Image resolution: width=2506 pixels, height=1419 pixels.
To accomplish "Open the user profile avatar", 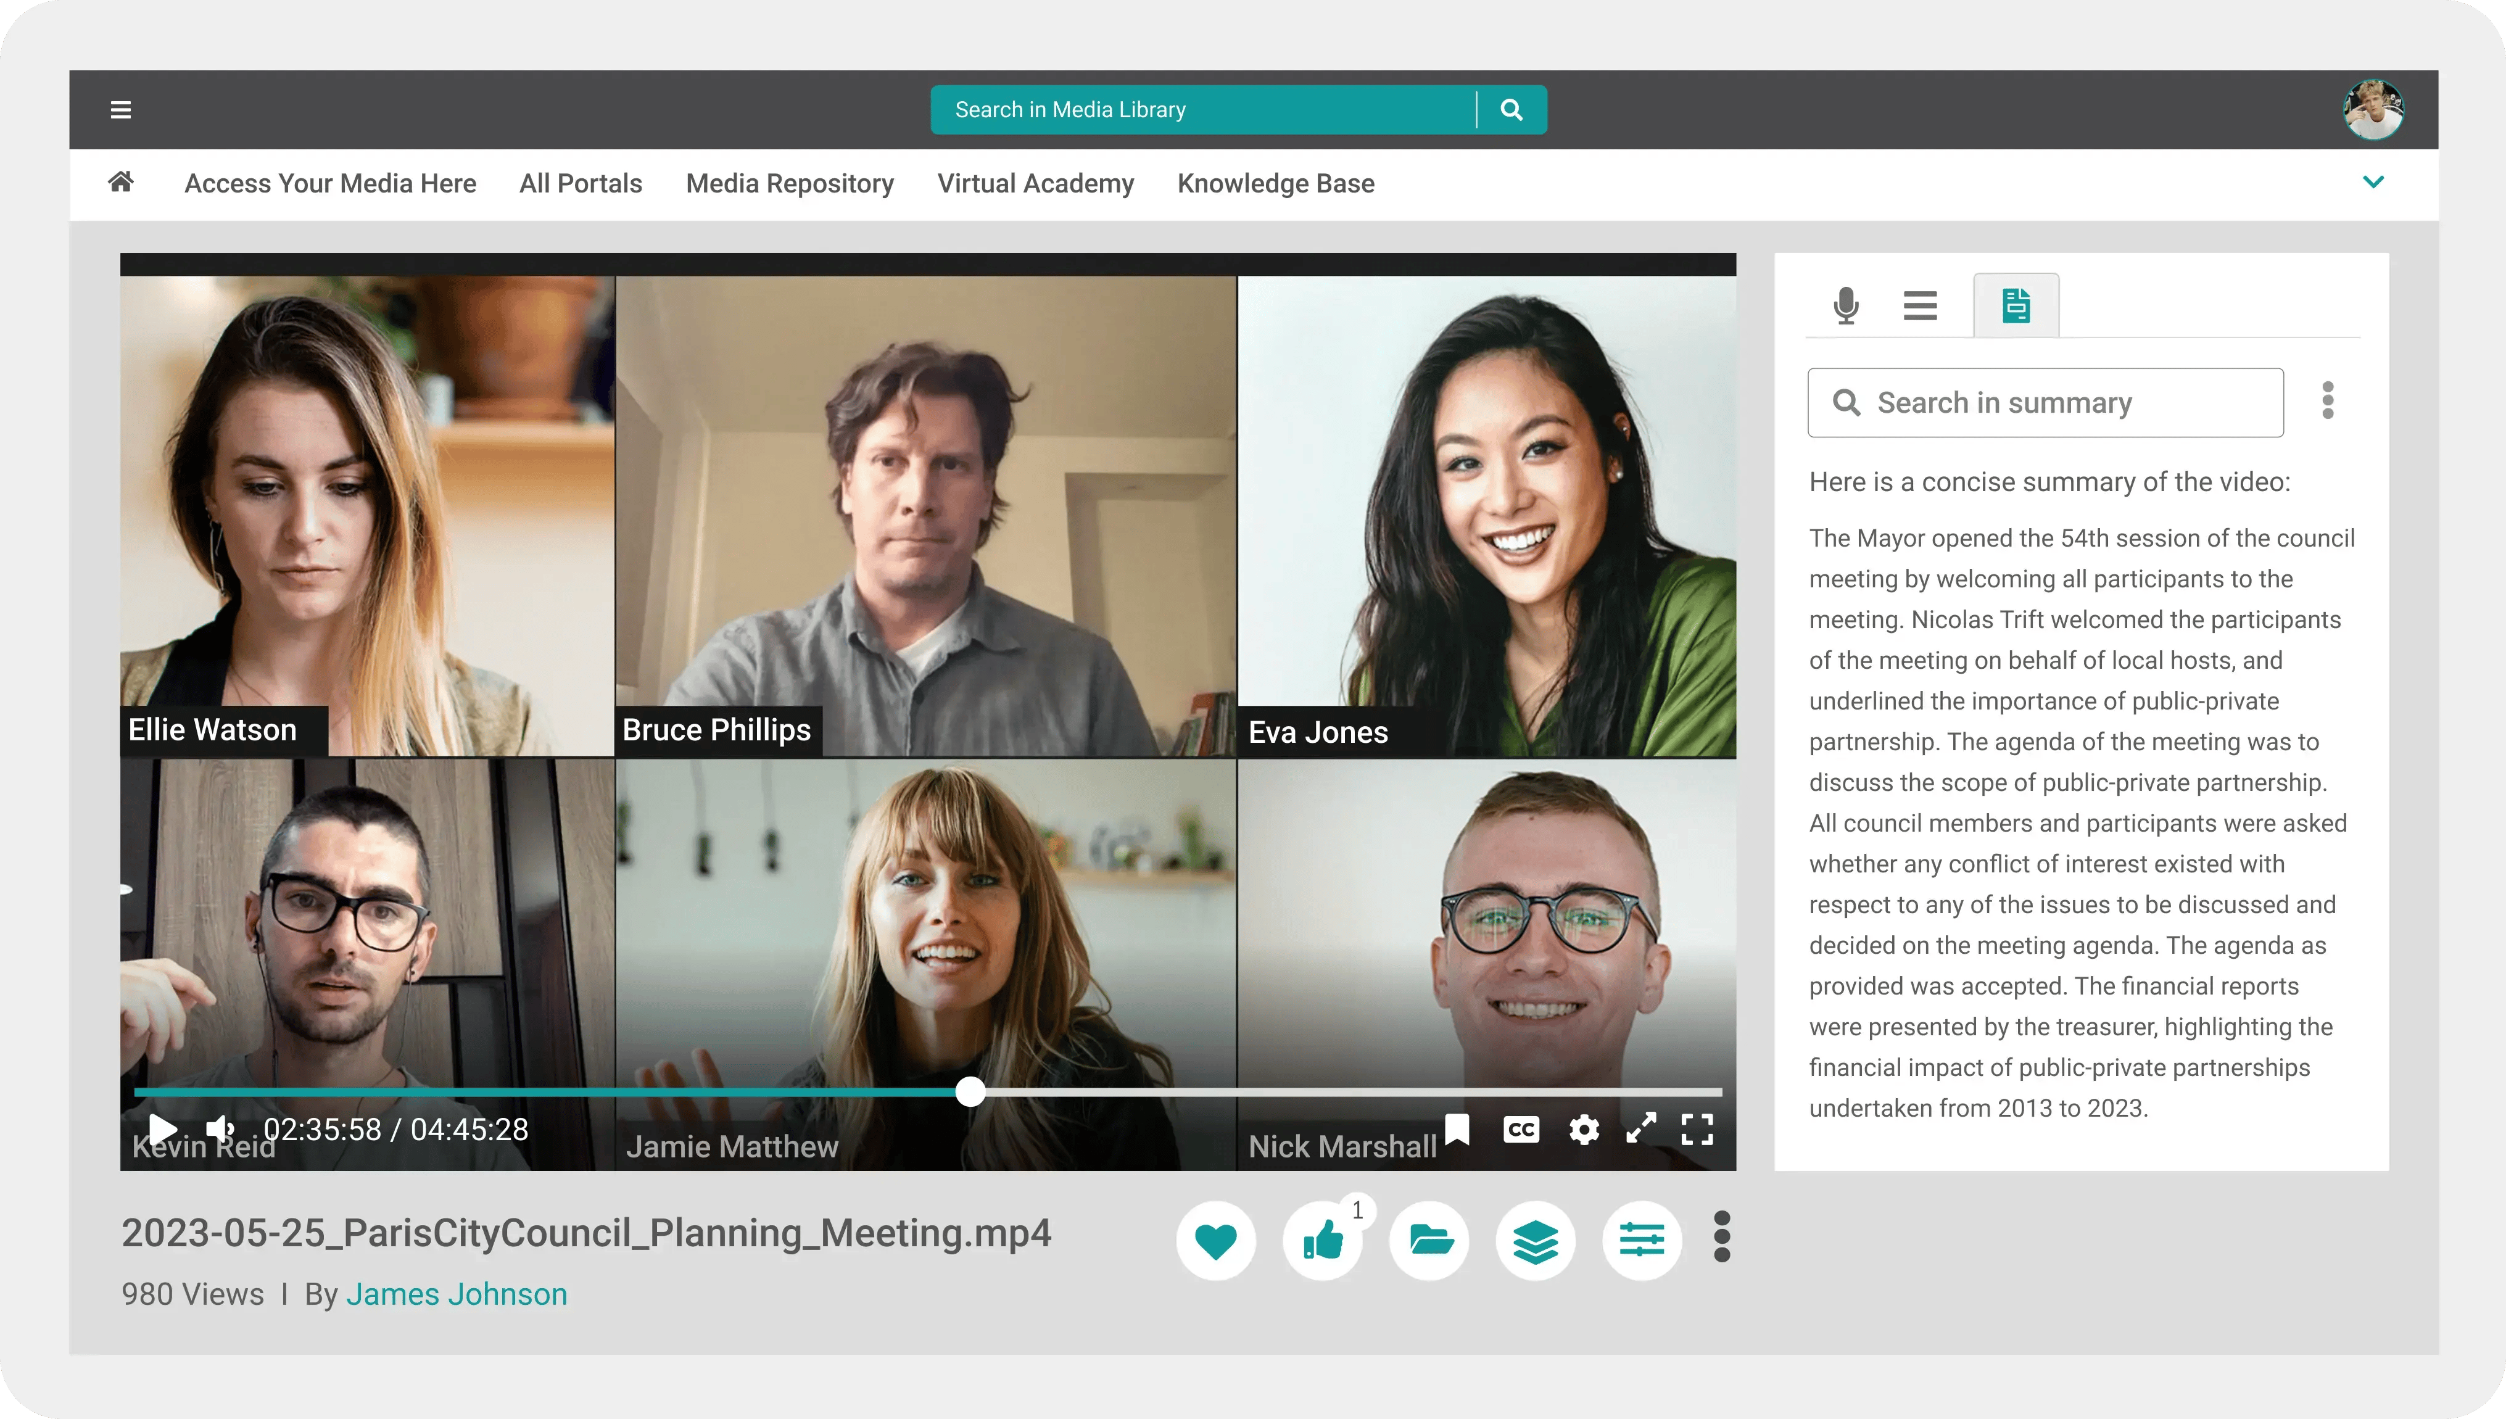I will [x=2373, y=109].
